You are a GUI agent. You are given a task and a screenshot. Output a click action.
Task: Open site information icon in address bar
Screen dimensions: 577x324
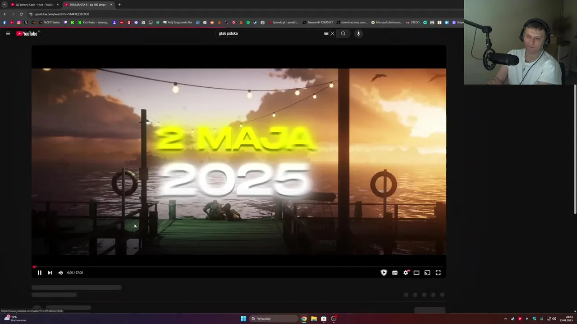click(31, 14)
